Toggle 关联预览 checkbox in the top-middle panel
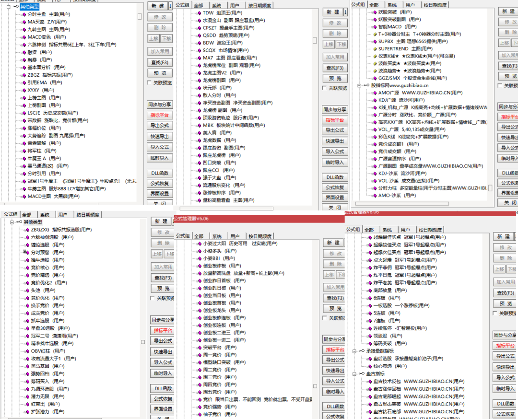Viewport: 518px width, 419px height. [324, 88]
